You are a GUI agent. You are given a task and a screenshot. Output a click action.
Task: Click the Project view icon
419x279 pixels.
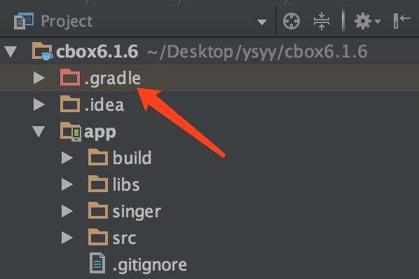24,21
